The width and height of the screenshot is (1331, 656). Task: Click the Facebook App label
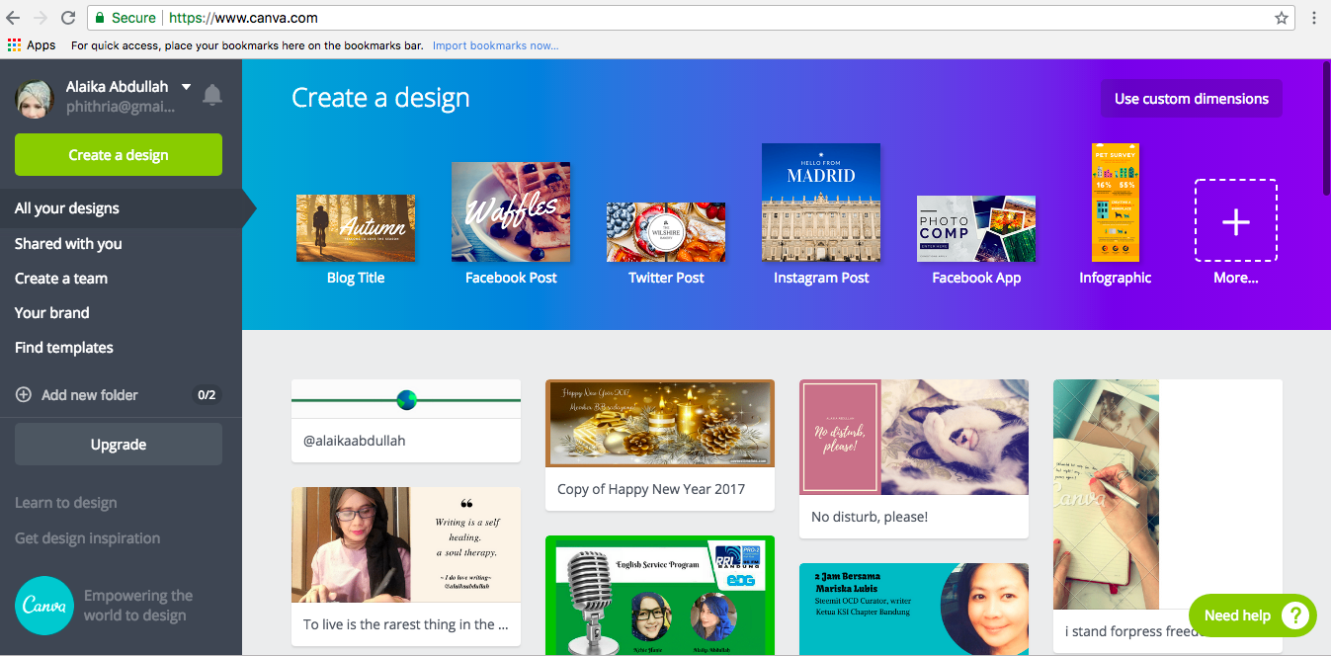click(x=976, y=278)
